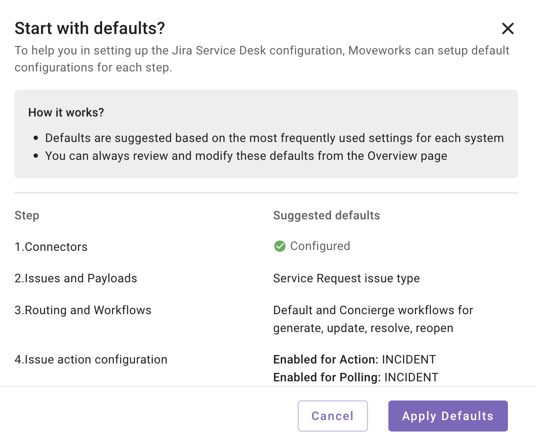Select the 2.Issues and Payloads step
The height and width of the screenshot is (443, 536).
pos(76,278)
